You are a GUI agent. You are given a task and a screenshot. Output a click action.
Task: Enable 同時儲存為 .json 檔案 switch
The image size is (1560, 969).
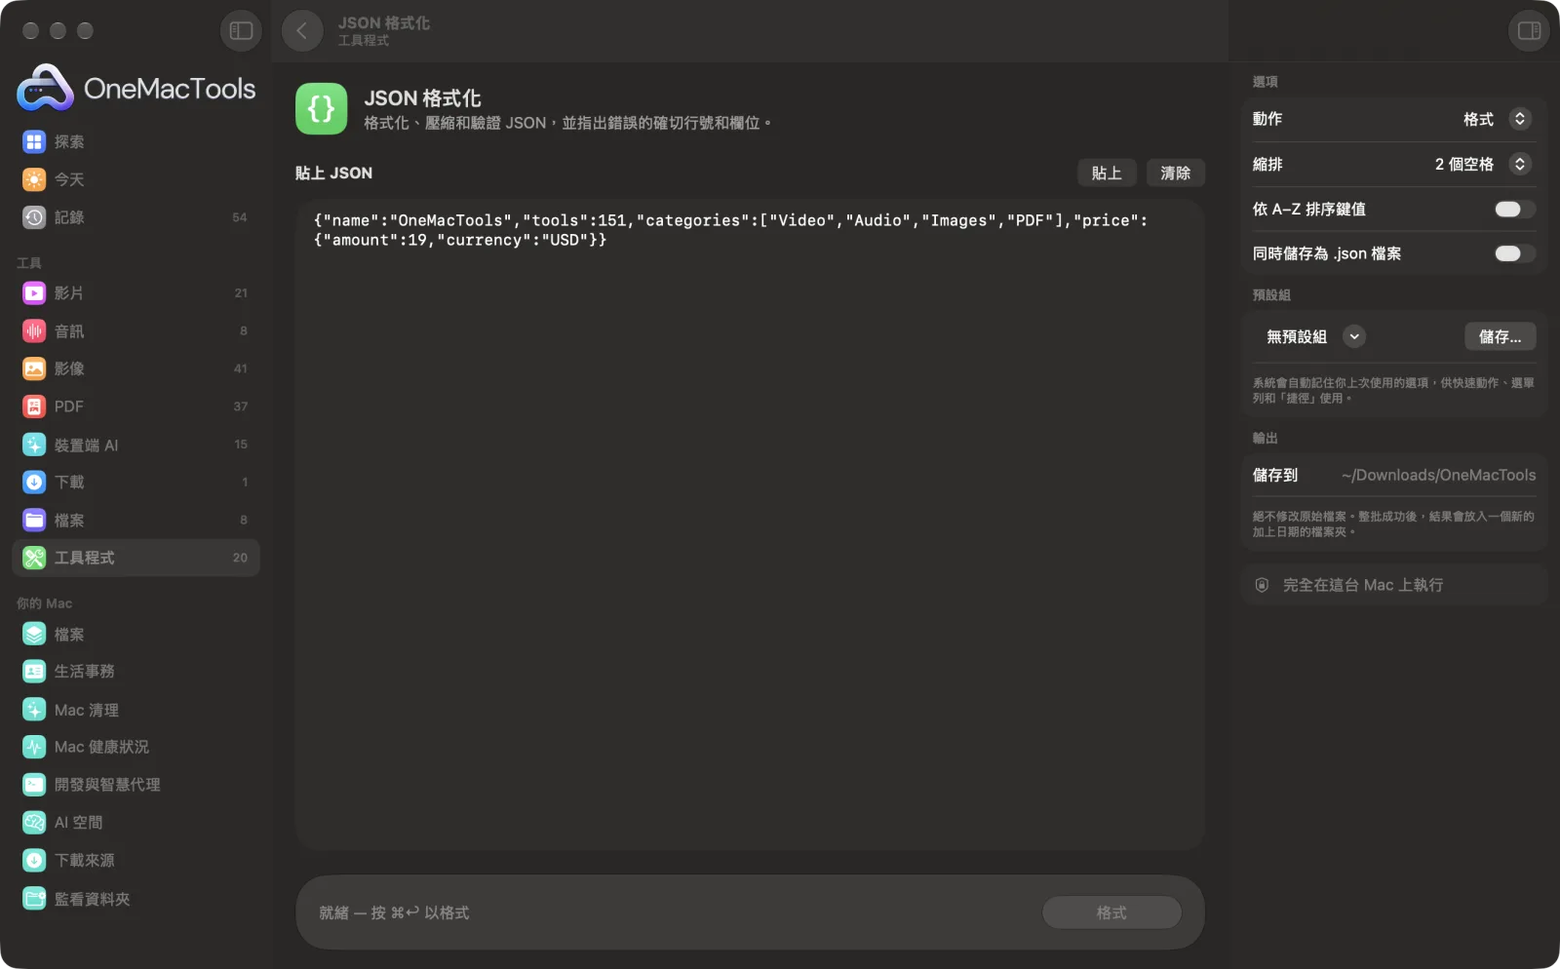[1514, 253]
